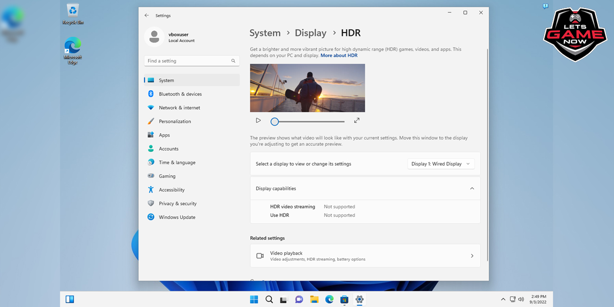The height and width of the screenshot is (307, 614).
Task: Click the HDR preview seek slider handle
Action: coord(274,121)
